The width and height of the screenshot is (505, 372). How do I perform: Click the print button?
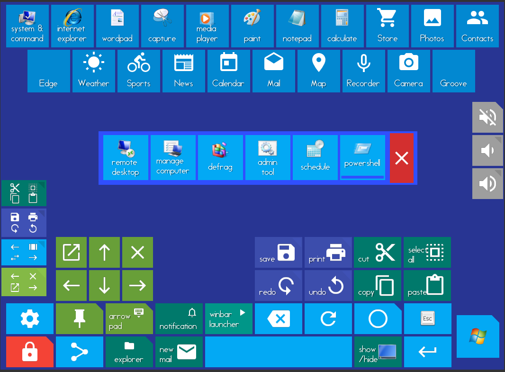tap(328, 252)
